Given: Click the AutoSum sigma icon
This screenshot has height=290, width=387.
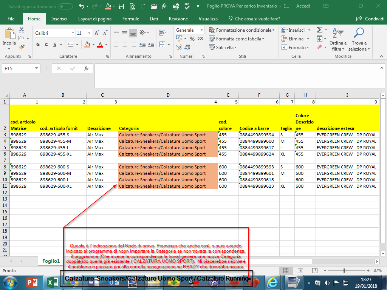Looking at the screenshot, I should coord(319,30).
